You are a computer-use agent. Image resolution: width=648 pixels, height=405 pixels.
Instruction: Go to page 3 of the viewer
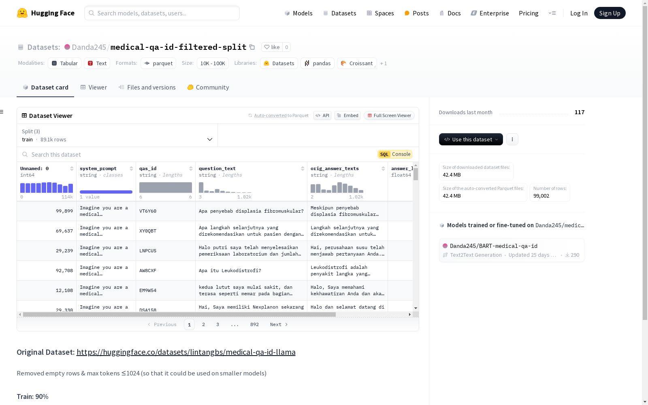click(x=217, y=324)
